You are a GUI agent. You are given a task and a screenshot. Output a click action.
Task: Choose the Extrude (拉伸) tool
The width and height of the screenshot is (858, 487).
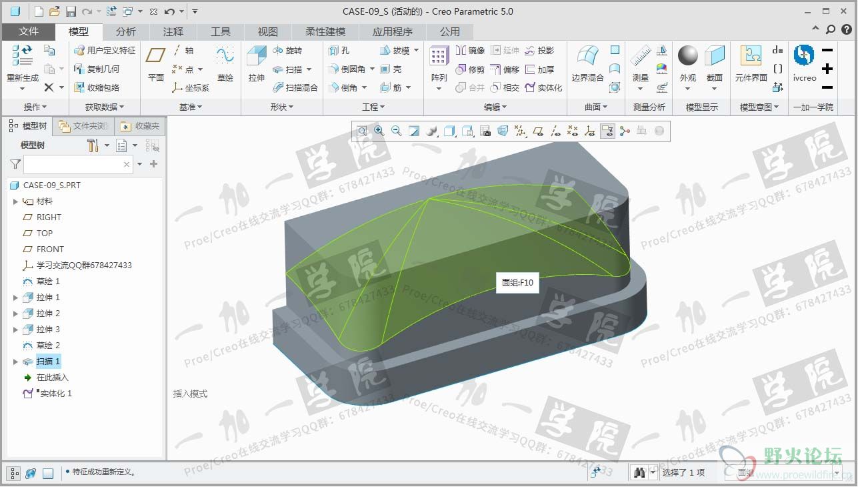[257, 63]
